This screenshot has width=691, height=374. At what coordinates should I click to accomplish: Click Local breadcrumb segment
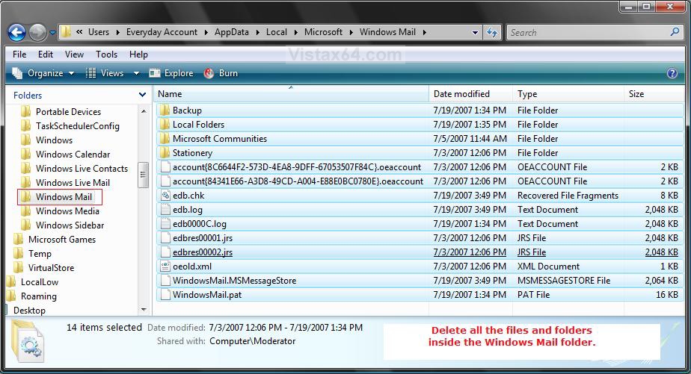click(x=276, y=32)
